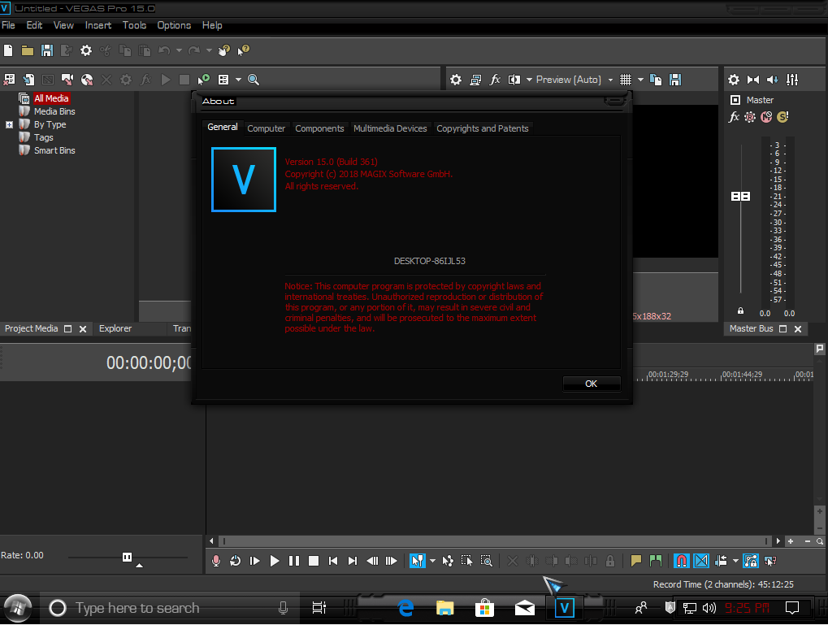Screen dimensions: 828x625
Task: Open mixer faders icon in Master Bus
Action: [792, 80]
